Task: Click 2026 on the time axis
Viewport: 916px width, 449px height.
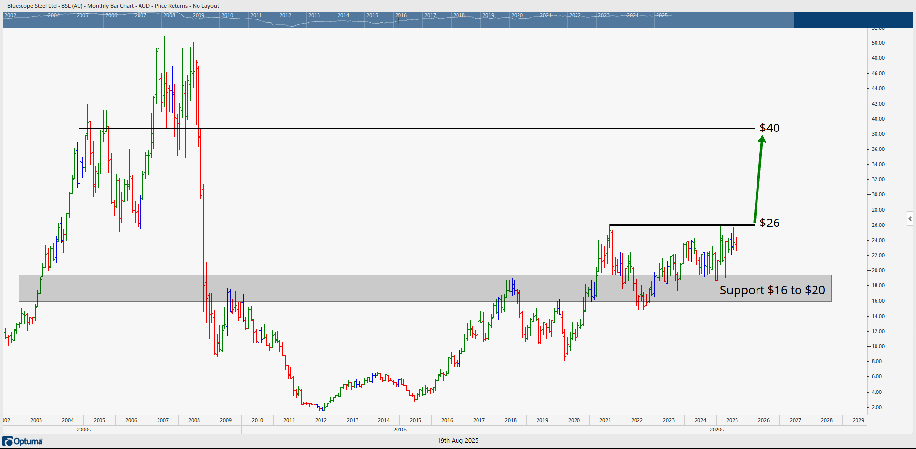Action: pos(764,420)
